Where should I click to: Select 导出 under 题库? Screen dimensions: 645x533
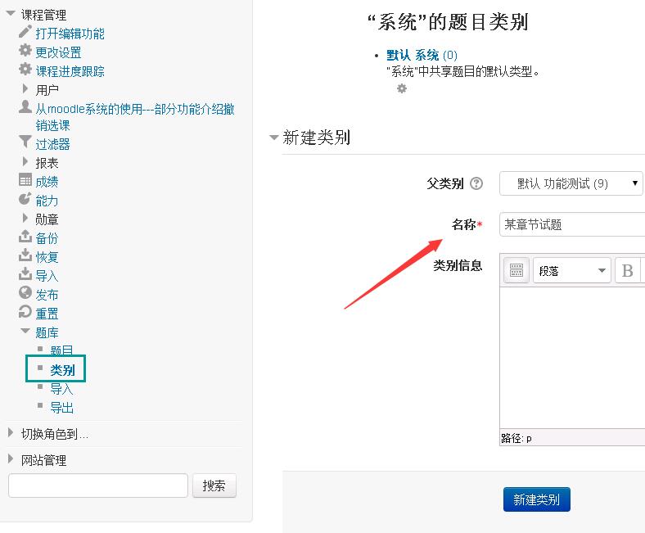click(61, 408)
